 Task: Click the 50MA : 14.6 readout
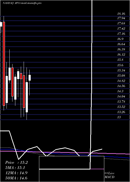click(x=16, y=178)
